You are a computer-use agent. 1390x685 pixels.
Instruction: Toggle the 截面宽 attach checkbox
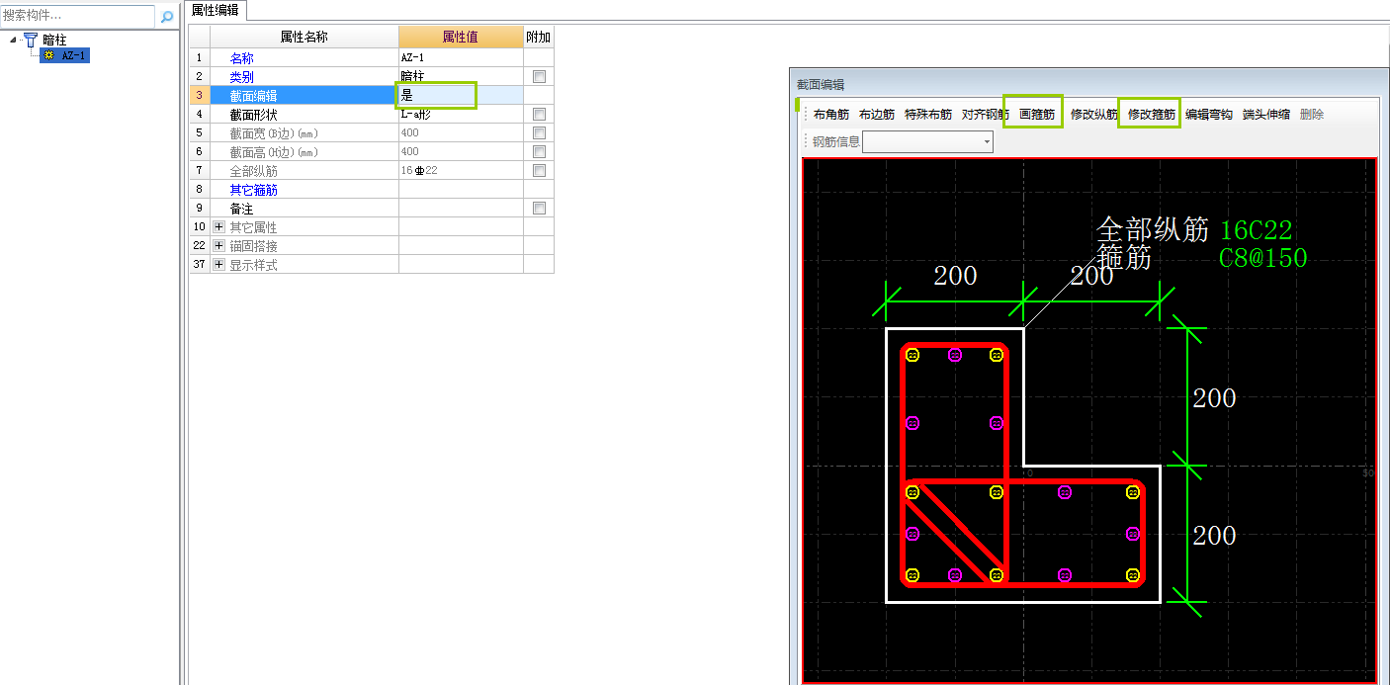click(x=539, y=133)
